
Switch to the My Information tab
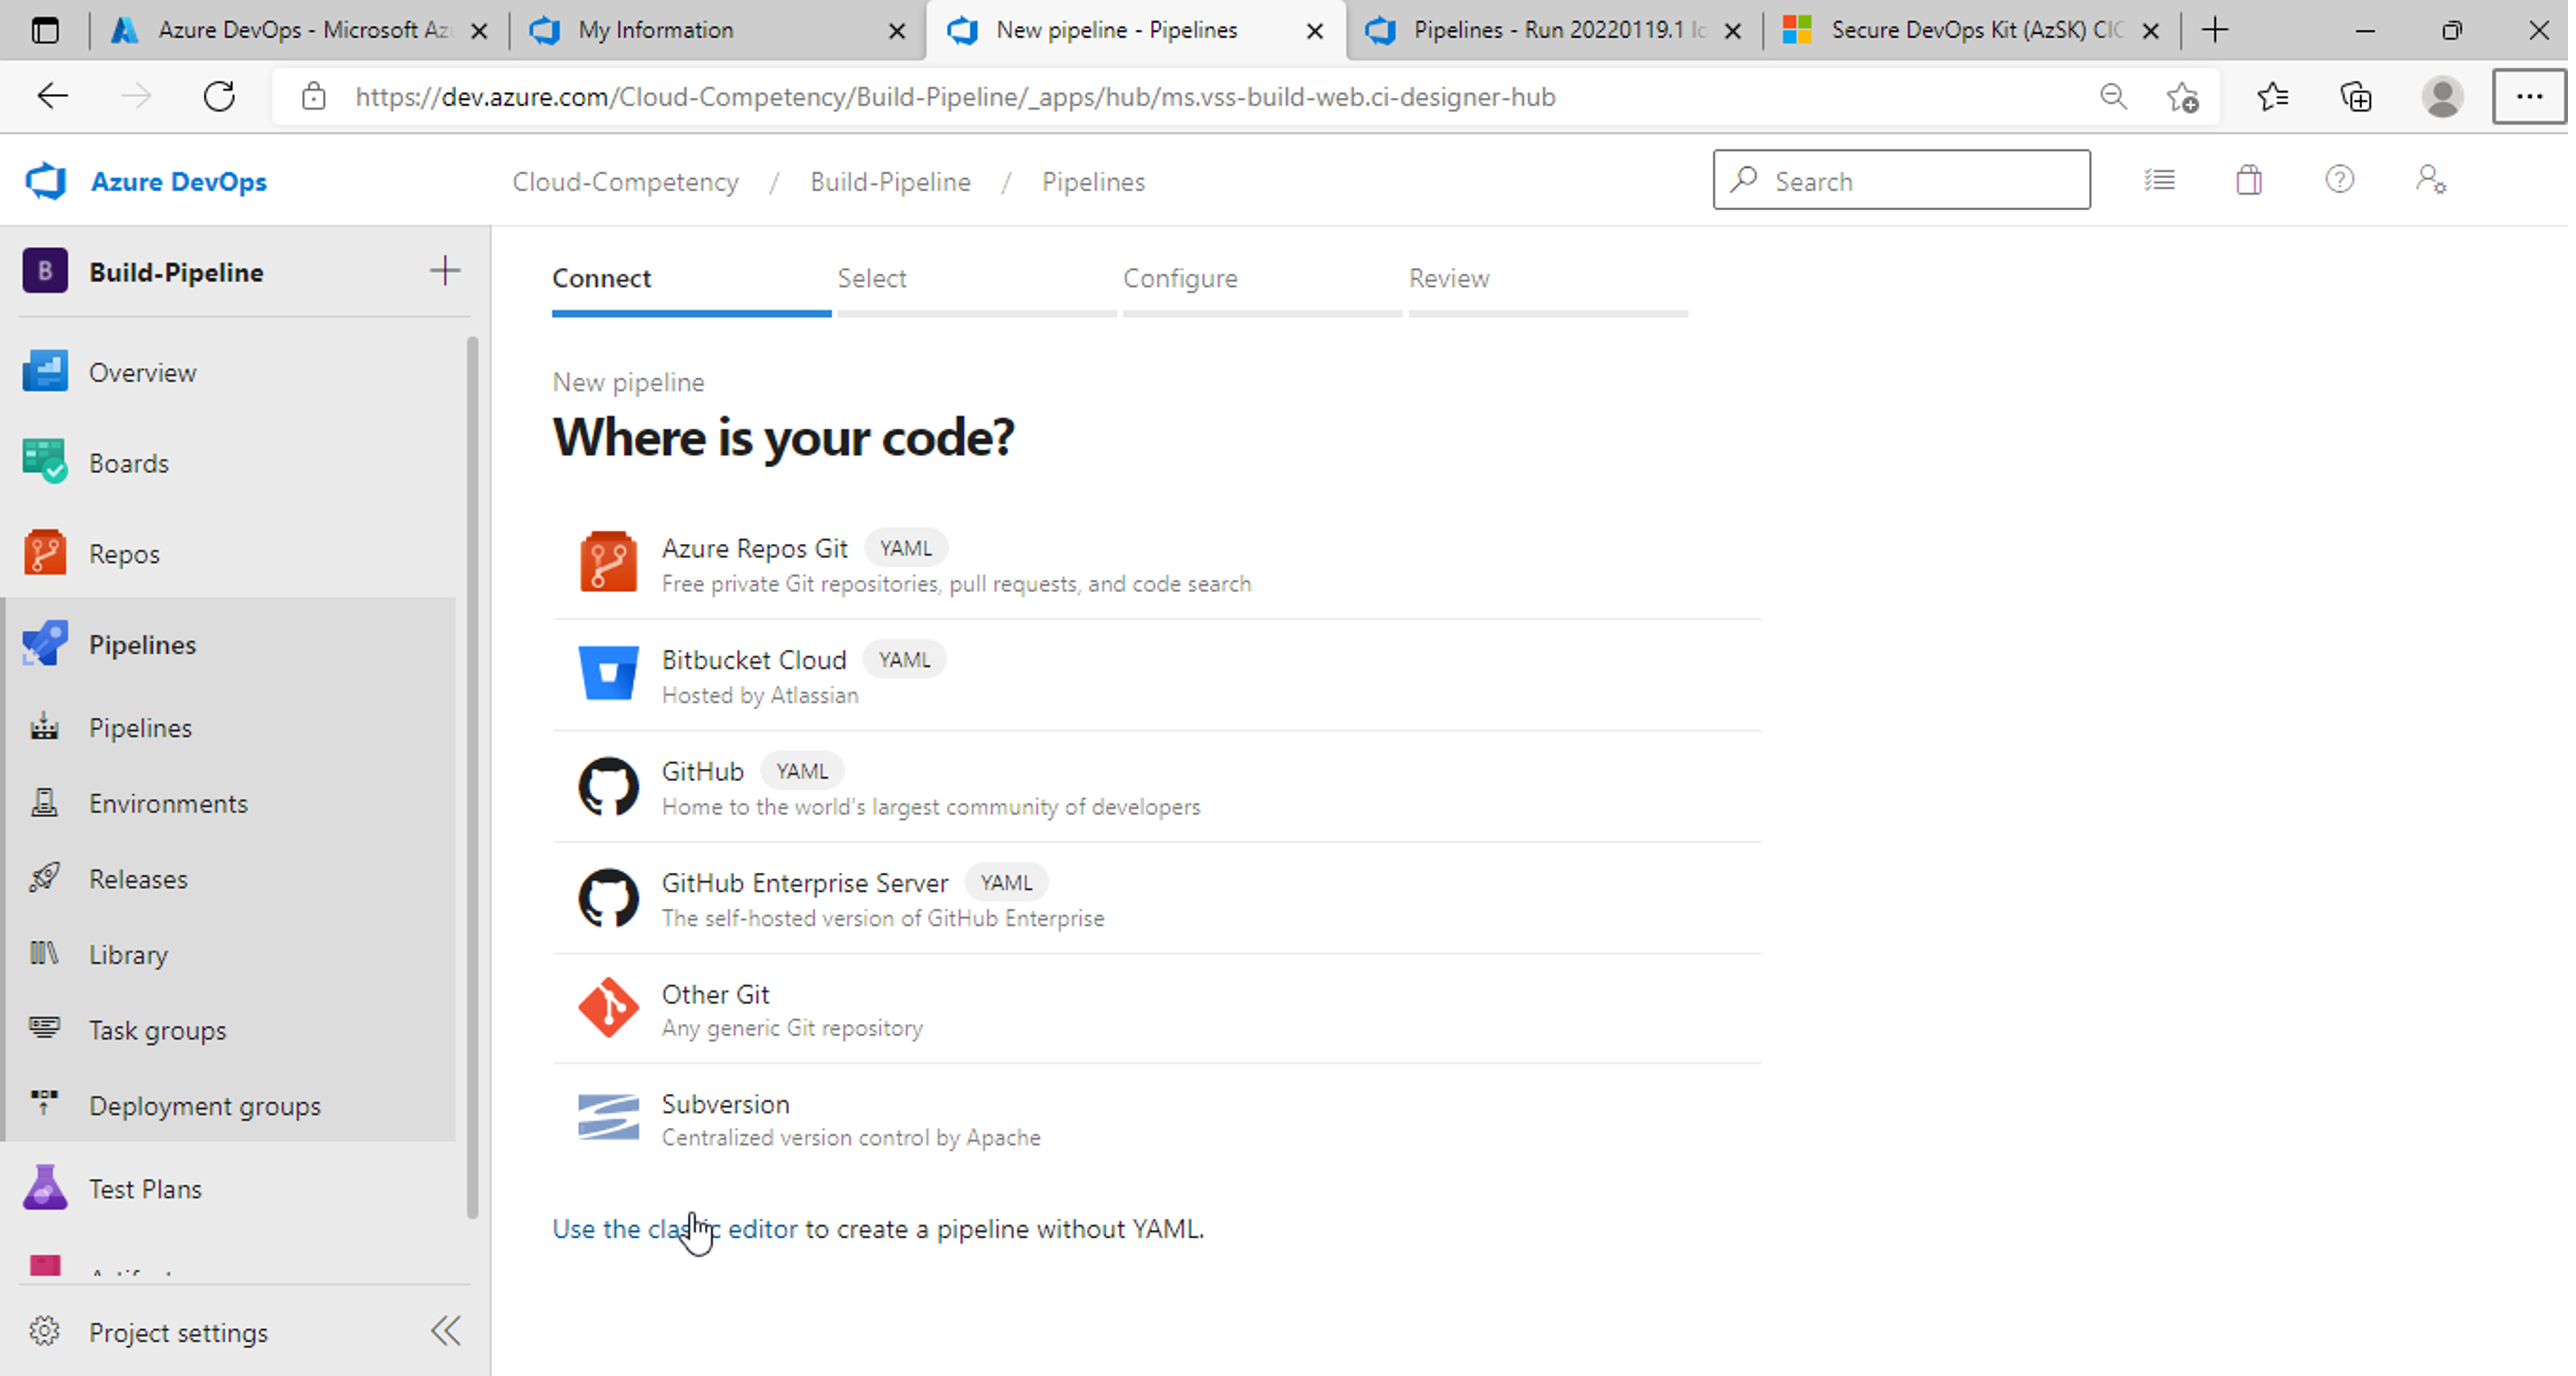pyautogui.click(x=716, y=31)
